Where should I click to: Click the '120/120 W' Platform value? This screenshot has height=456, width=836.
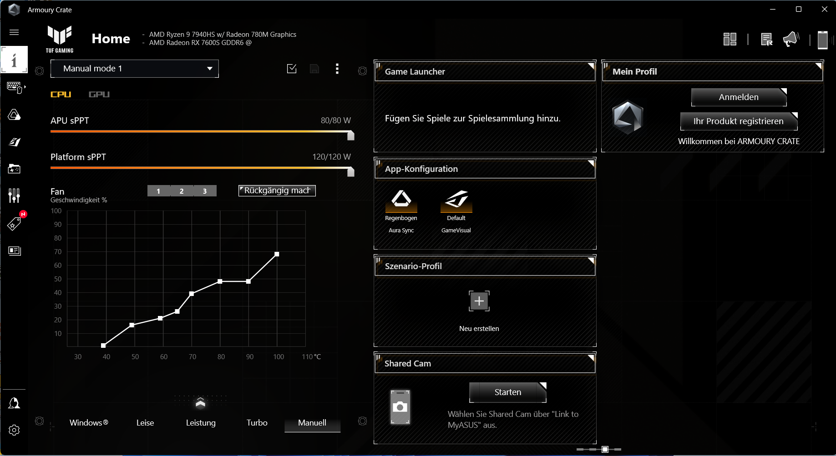(332, 157)
